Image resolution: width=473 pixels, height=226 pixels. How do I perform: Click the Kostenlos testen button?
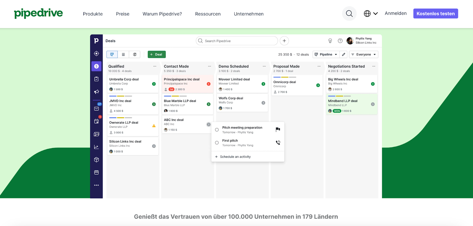point(436,14)
